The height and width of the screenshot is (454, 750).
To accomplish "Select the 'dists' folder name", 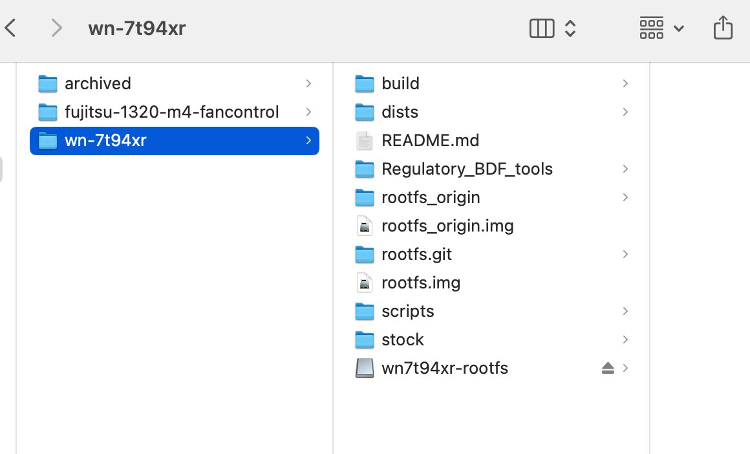I will (x=400, y=112).
